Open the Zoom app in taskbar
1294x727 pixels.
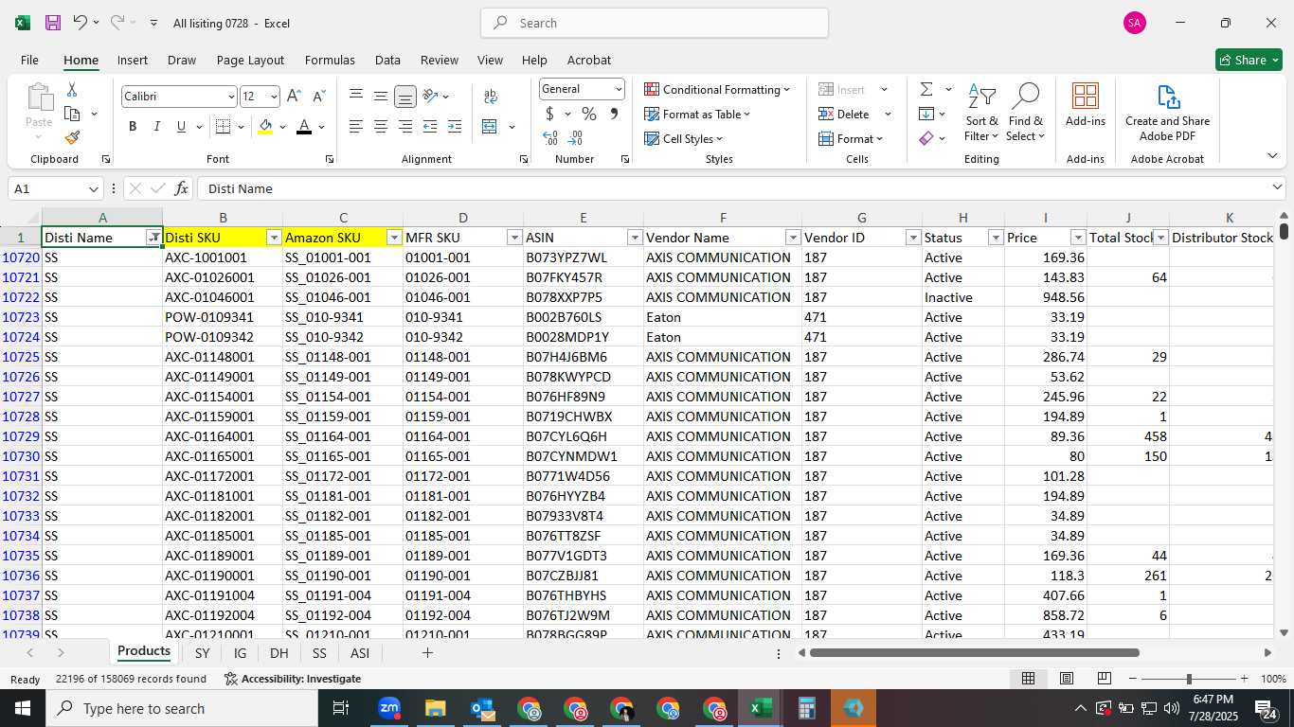[389, 708]
